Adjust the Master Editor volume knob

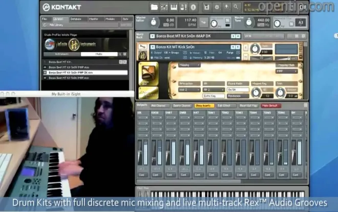(x=154, y=22)
